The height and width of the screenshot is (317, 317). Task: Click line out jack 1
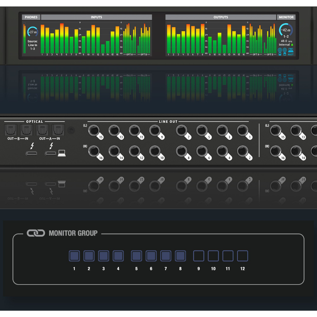pyautogui.click(x=243, y=131)
